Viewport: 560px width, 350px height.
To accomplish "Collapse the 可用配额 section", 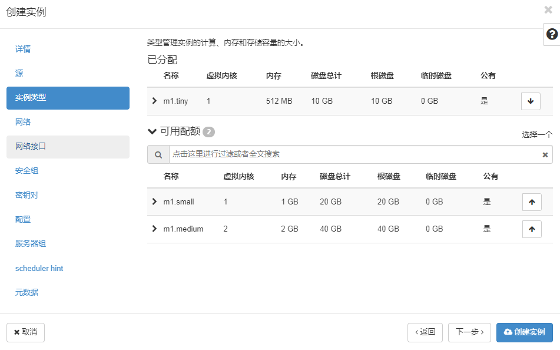I will click(x=152, y=131).
